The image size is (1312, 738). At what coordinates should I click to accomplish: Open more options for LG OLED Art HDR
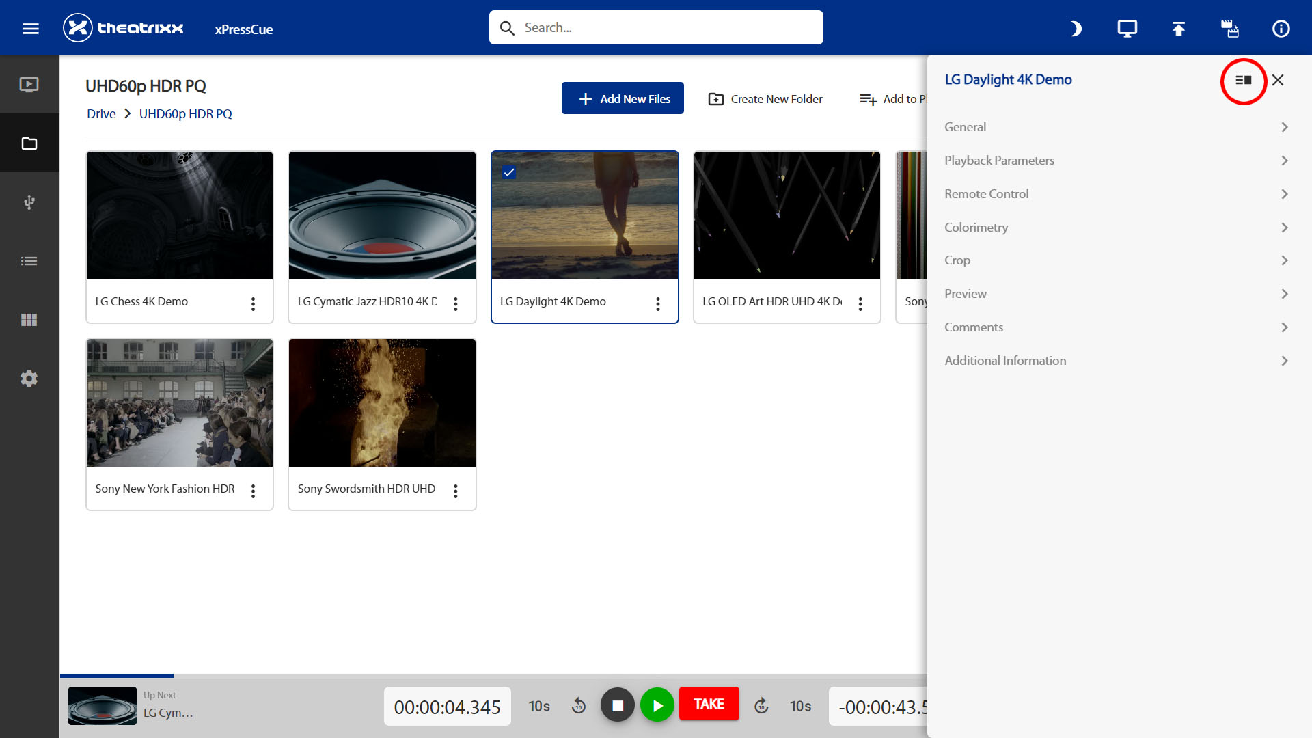860,304
